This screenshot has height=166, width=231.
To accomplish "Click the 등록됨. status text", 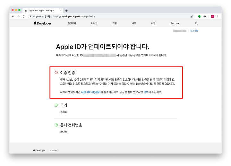I will click(x=64, y=112).
